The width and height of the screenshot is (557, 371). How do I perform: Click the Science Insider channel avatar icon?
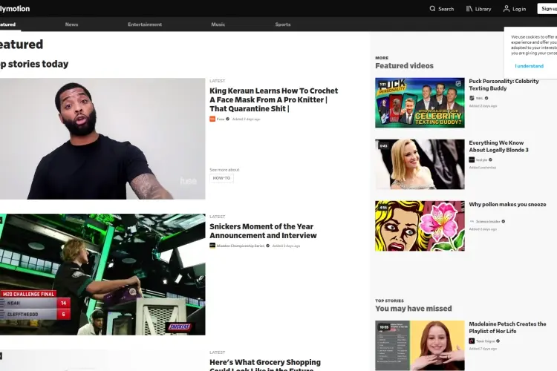click(472, 221)
